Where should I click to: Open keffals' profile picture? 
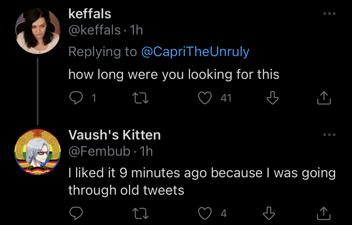click(38, 31)
